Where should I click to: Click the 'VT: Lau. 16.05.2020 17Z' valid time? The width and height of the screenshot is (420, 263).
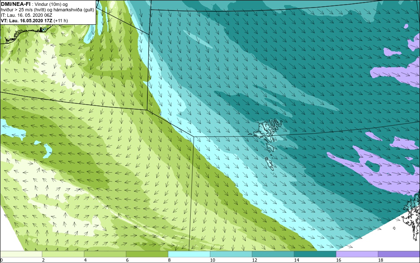[x=27, y=21]
